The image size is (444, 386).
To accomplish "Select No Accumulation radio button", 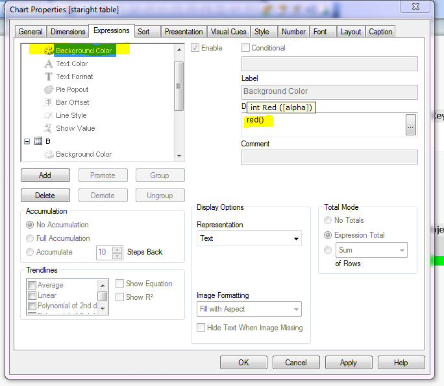I will 30,225.
